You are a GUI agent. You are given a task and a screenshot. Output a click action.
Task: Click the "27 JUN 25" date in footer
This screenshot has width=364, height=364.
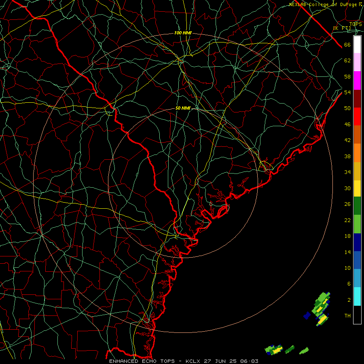(x=221, y=361)
